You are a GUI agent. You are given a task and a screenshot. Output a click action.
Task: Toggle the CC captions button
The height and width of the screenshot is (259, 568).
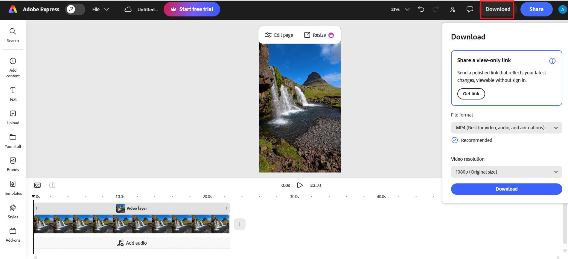pos(37,185)
